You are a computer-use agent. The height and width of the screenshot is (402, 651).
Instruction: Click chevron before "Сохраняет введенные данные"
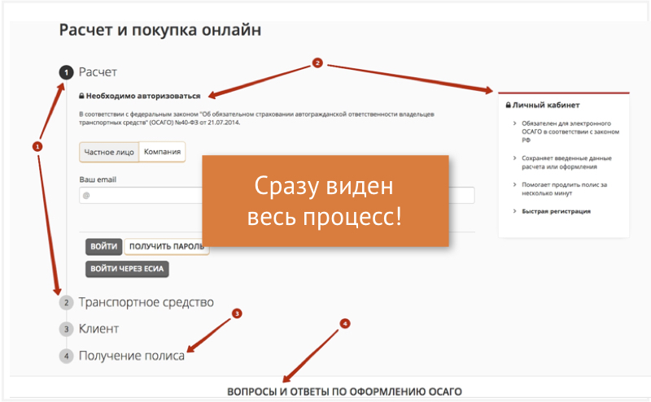point(515,158)
